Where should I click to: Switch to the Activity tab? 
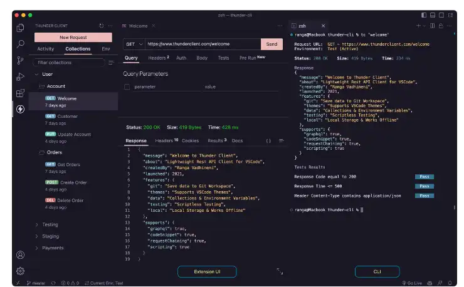[46, 49]
